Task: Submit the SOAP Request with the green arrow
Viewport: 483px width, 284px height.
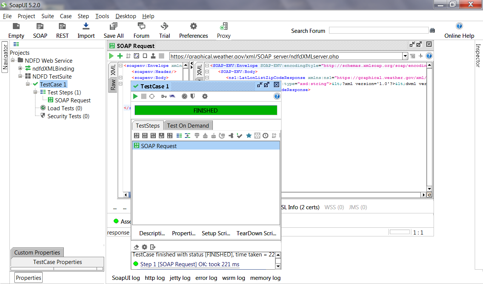Action: 111,56
